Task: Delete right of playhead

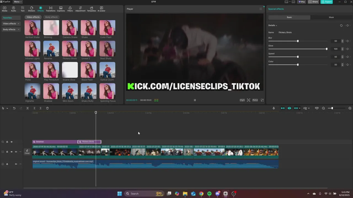Action: [x=41, y=108]
